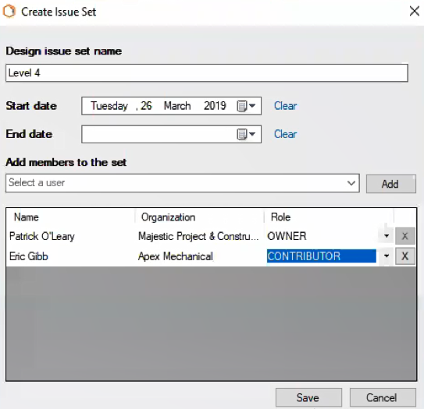The image size is (424, 409).
Task: Open the role dropdown arrow for Eric Gibb
Action: click(387, 256)
